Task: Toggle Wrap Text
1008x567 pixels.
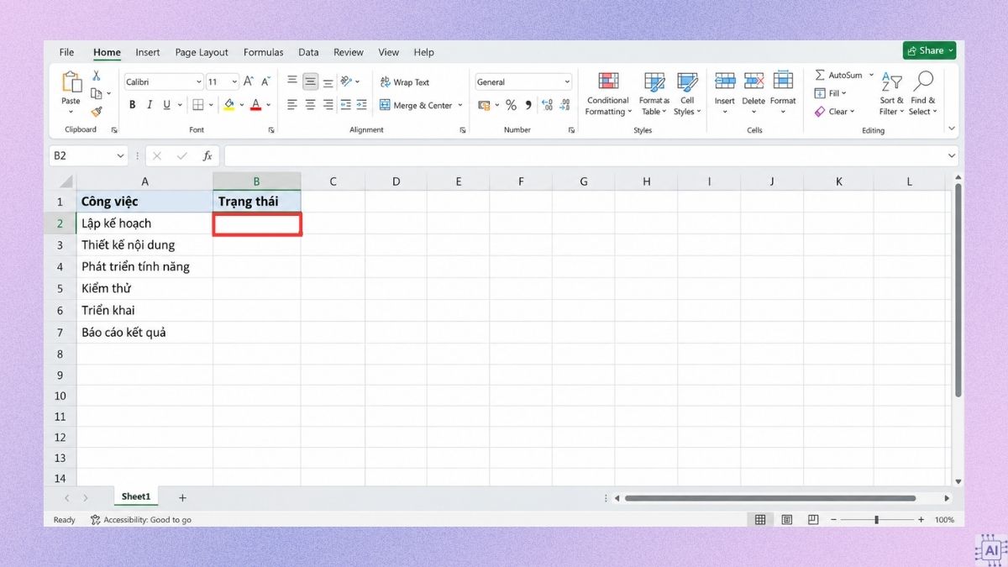Action: [405, 82]
